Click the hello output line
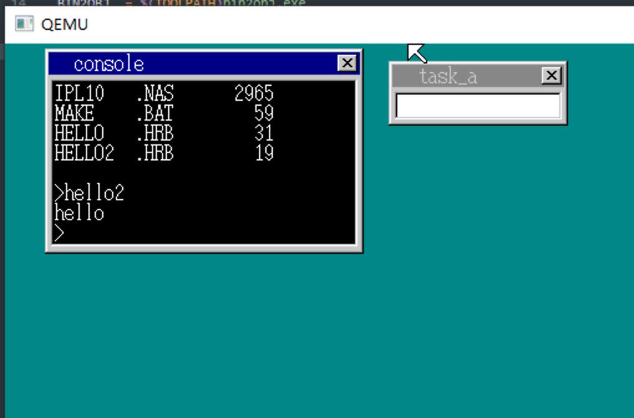This screenshot has height=418, width=634. click(x=79, y=213)
